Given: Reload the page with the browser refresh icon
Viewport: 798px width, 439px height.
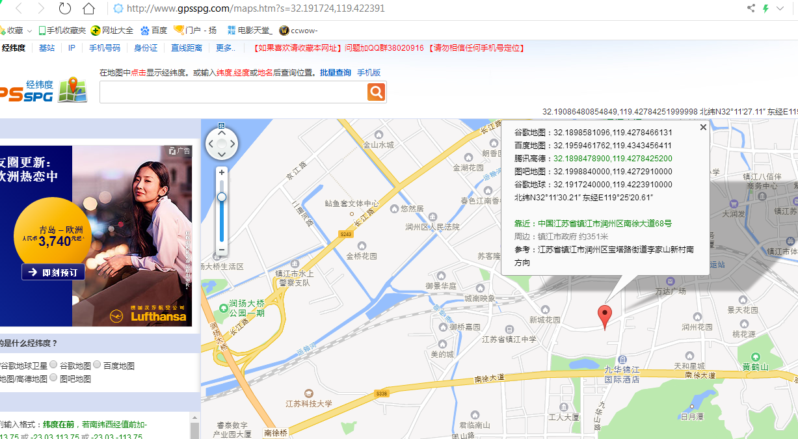Looking at the screenshot, I should (64, 8).
